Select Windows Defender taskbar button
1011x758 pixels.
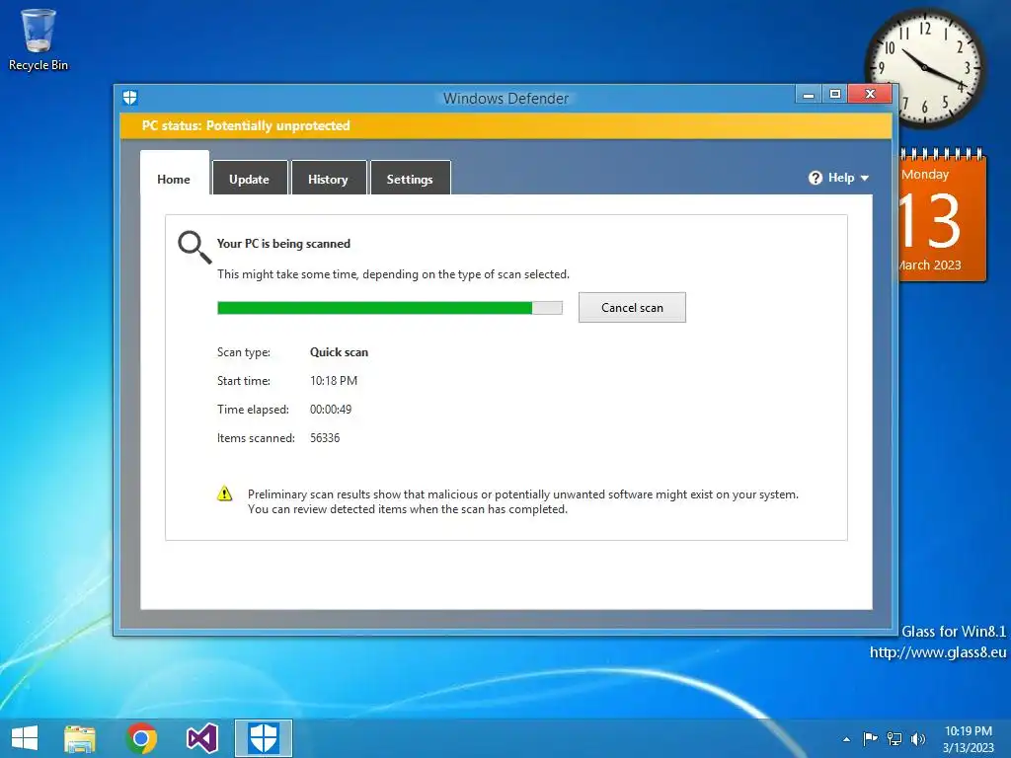coord(263,738)
